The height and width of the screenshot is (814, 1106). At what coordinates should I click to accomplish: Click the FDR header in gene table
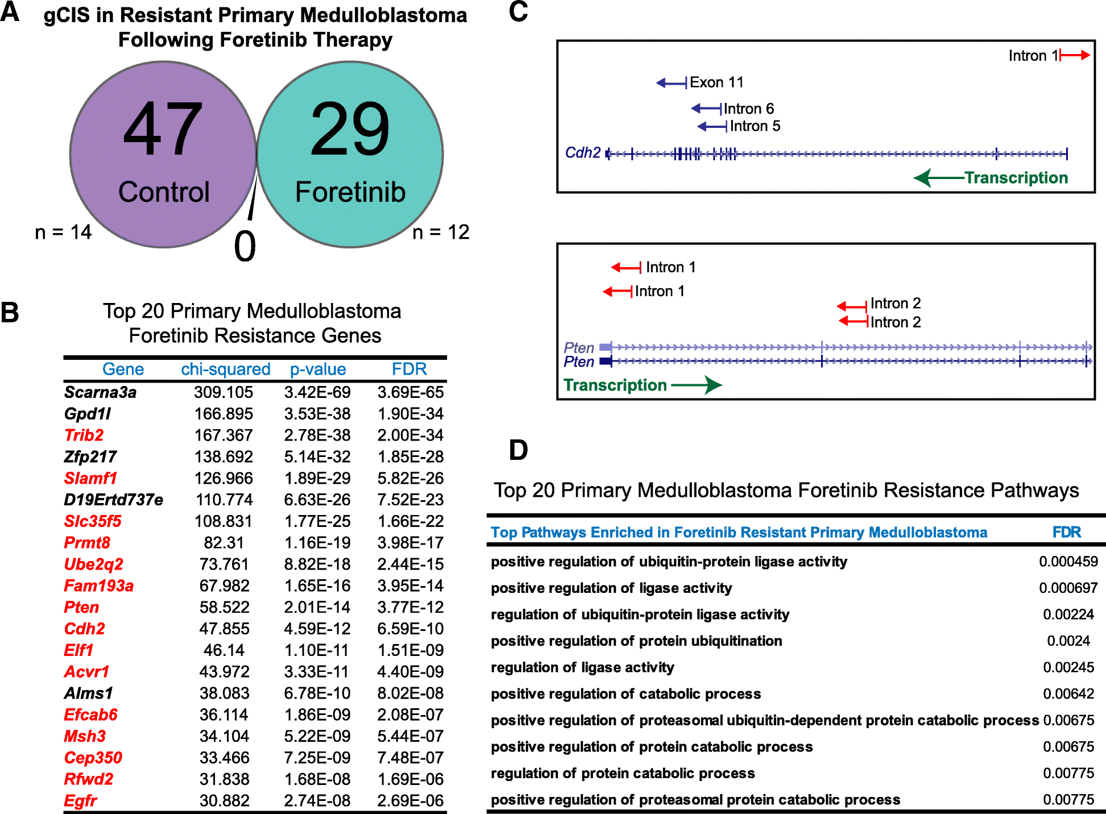[x=409, y=369]
